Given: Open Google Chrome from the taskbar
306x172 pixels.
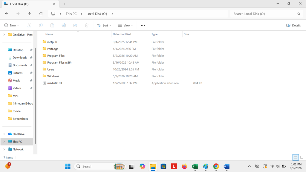Looking at the screenshot, I should [x=216, y=166].
